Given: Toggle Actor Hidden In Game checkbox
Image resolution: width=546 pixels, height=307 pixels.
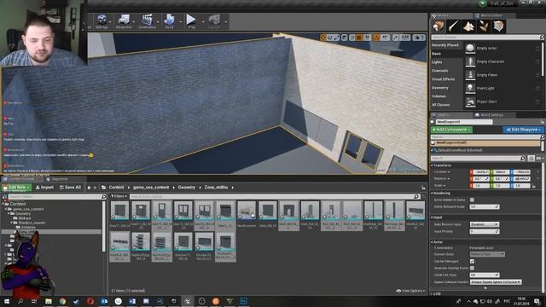Looking at the screenshot, I should coord(472,200).
